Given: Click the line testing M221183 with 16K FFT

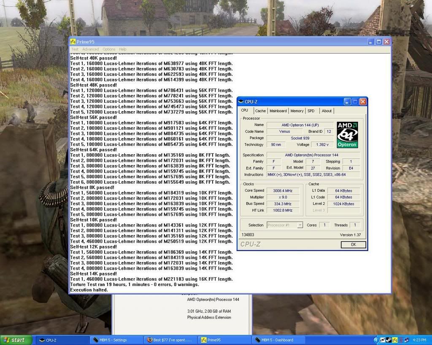Looking at the screenshot, I should click(x=151, y=279).
